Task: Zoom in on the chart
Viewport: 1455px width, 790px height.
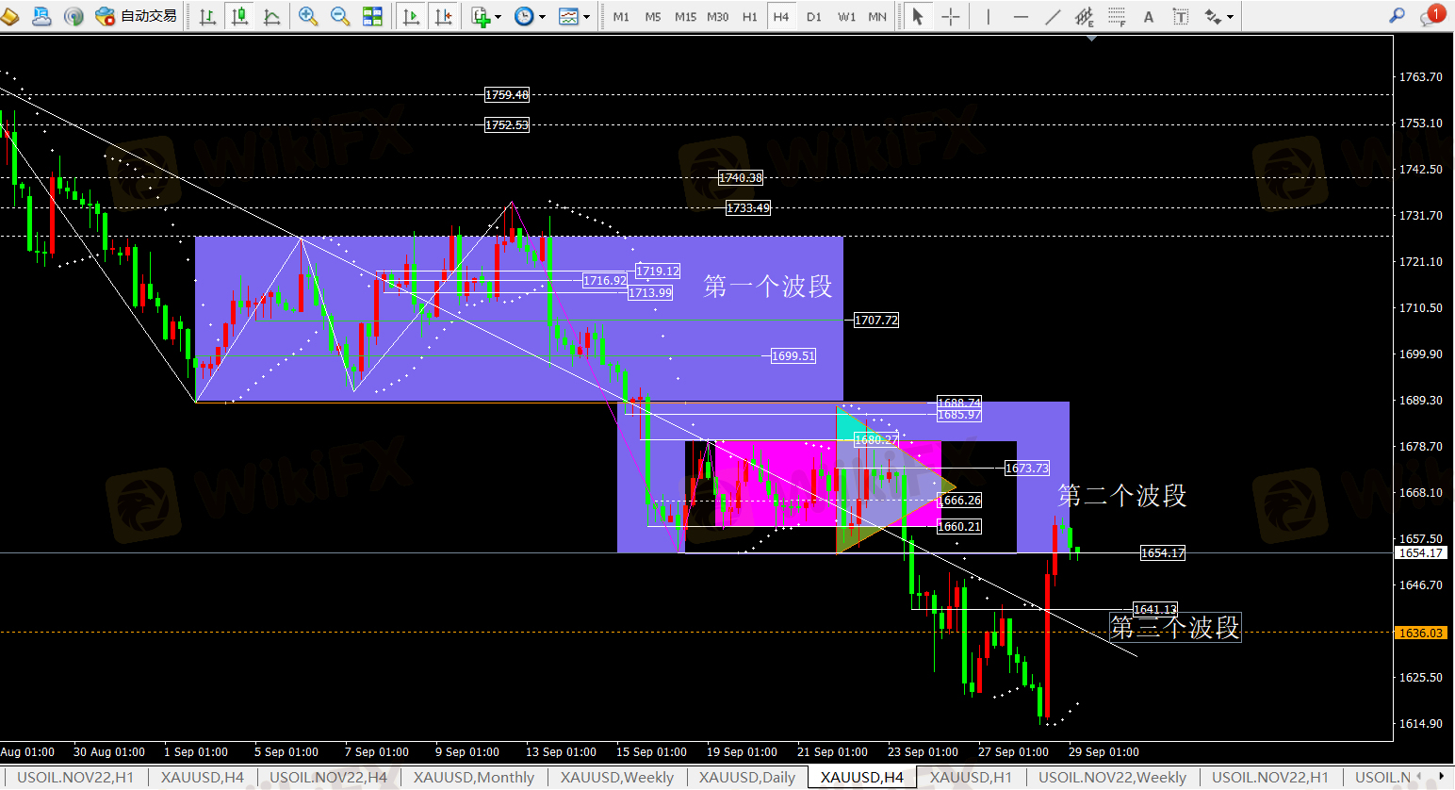Action: (x=308, y=16)
